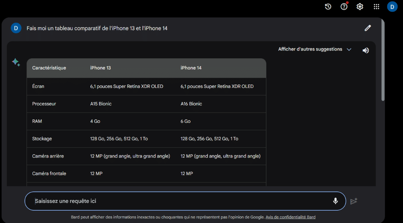Open Avis de confidentialité Bard link
The image size is (403, 223).
pyautogui.click(x=290, y=217)
